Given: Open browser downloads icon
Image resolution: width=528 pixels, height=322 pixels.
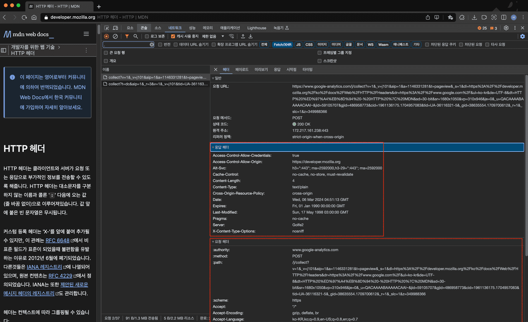Looking at the screenshot, I should point(474,17).
